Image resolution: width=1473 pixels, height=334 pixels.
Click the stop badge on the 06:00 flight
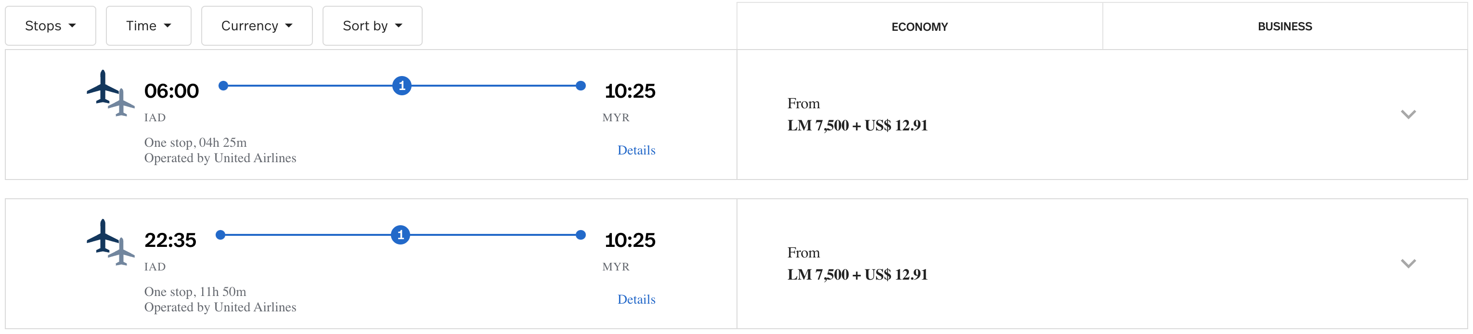[402, 86]
